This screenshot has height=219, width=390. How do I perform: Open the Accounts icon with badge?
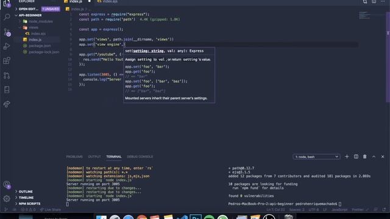click(7, 184)
